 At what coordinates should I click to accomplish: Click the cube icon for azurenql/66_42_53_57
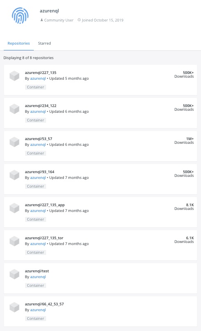point(14,307)
